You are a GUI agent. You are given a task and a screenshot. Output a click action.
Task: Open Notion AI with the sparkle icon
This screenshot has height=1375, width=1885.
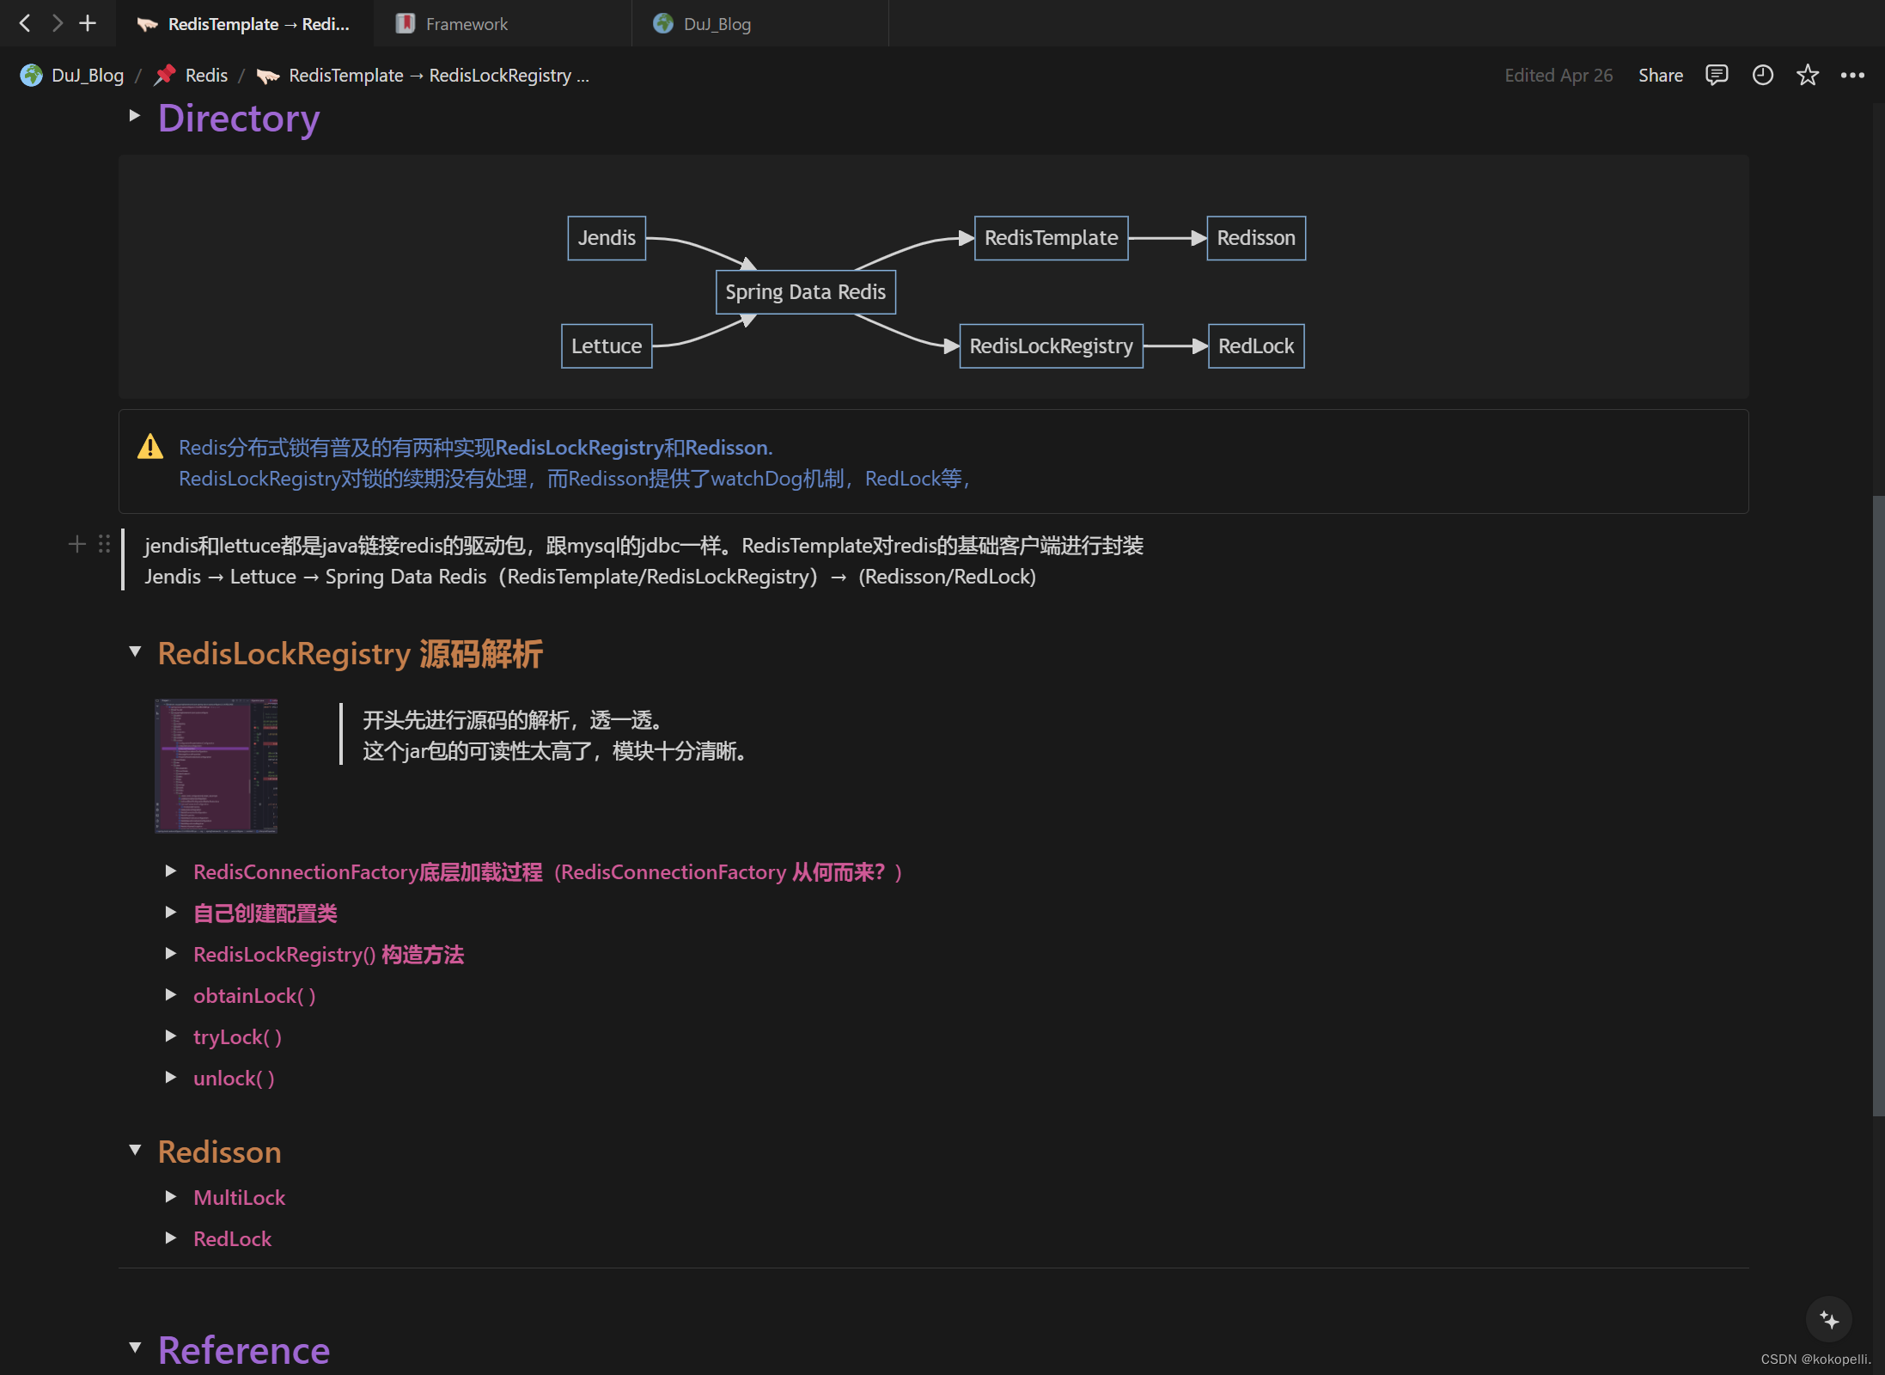pyautogui.click(x=1828, y=1319)
